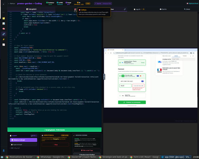Screen dimensions: 199x159
Task: Click the green credit card icon
Action: [x=123, y=76]
